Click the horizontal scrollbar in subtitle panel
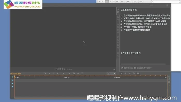 [143, 64]
